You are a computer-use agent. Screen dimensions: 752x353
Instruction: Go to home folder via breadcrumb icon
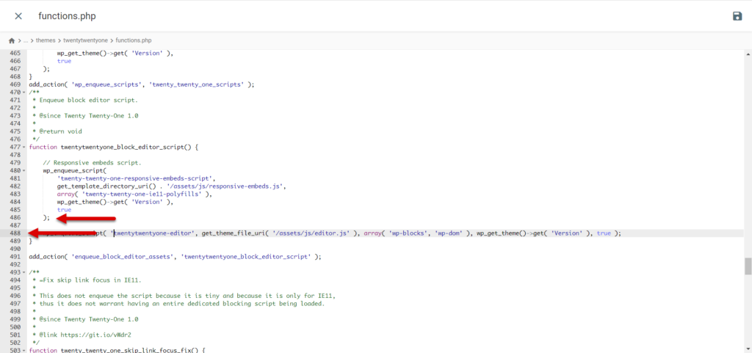[12, 40]
